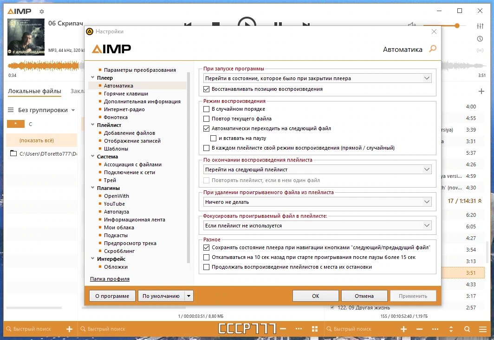Click the search magnifier in right bottom bar
The image size is (494, 340).
467,329
